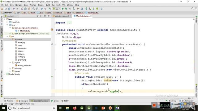The height and width of the screenshot is (111, 198).
Task: Click the Cut scissors icon
Action: coord(22,9)
